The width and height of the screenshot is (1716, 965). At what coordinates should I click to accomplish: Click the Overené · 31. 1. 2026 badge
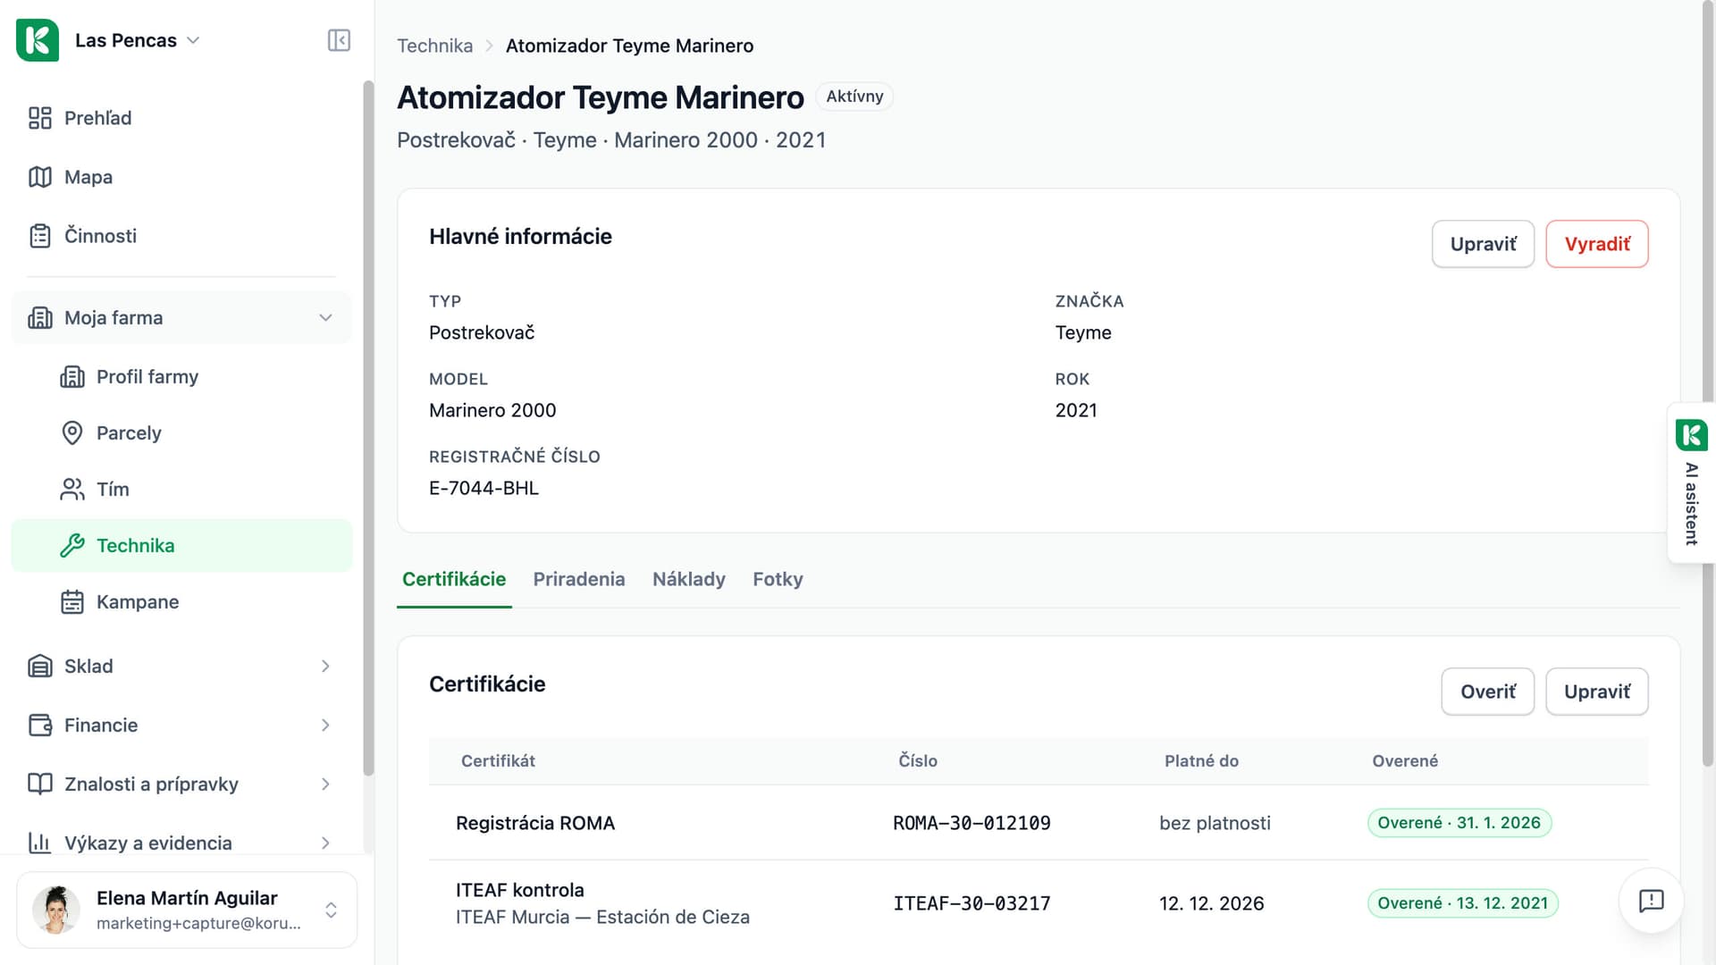point(1459,823)
